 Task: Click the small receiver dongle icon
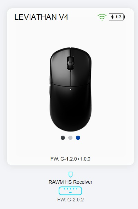pos(70,174)
